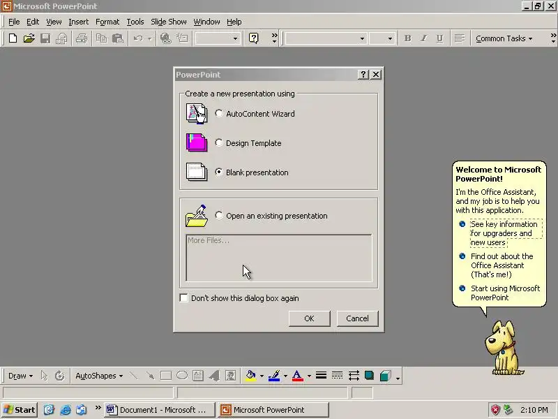The width and height of the screenshot is (558, 419).
Task: Open the Edit menu
Action: point(33,22)
